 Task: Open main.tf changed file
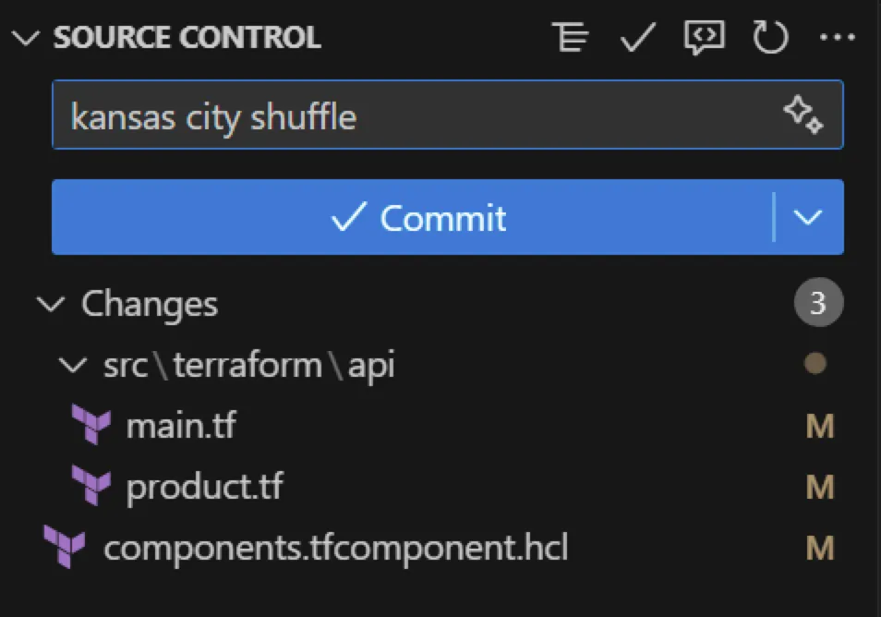pos(181,426)
